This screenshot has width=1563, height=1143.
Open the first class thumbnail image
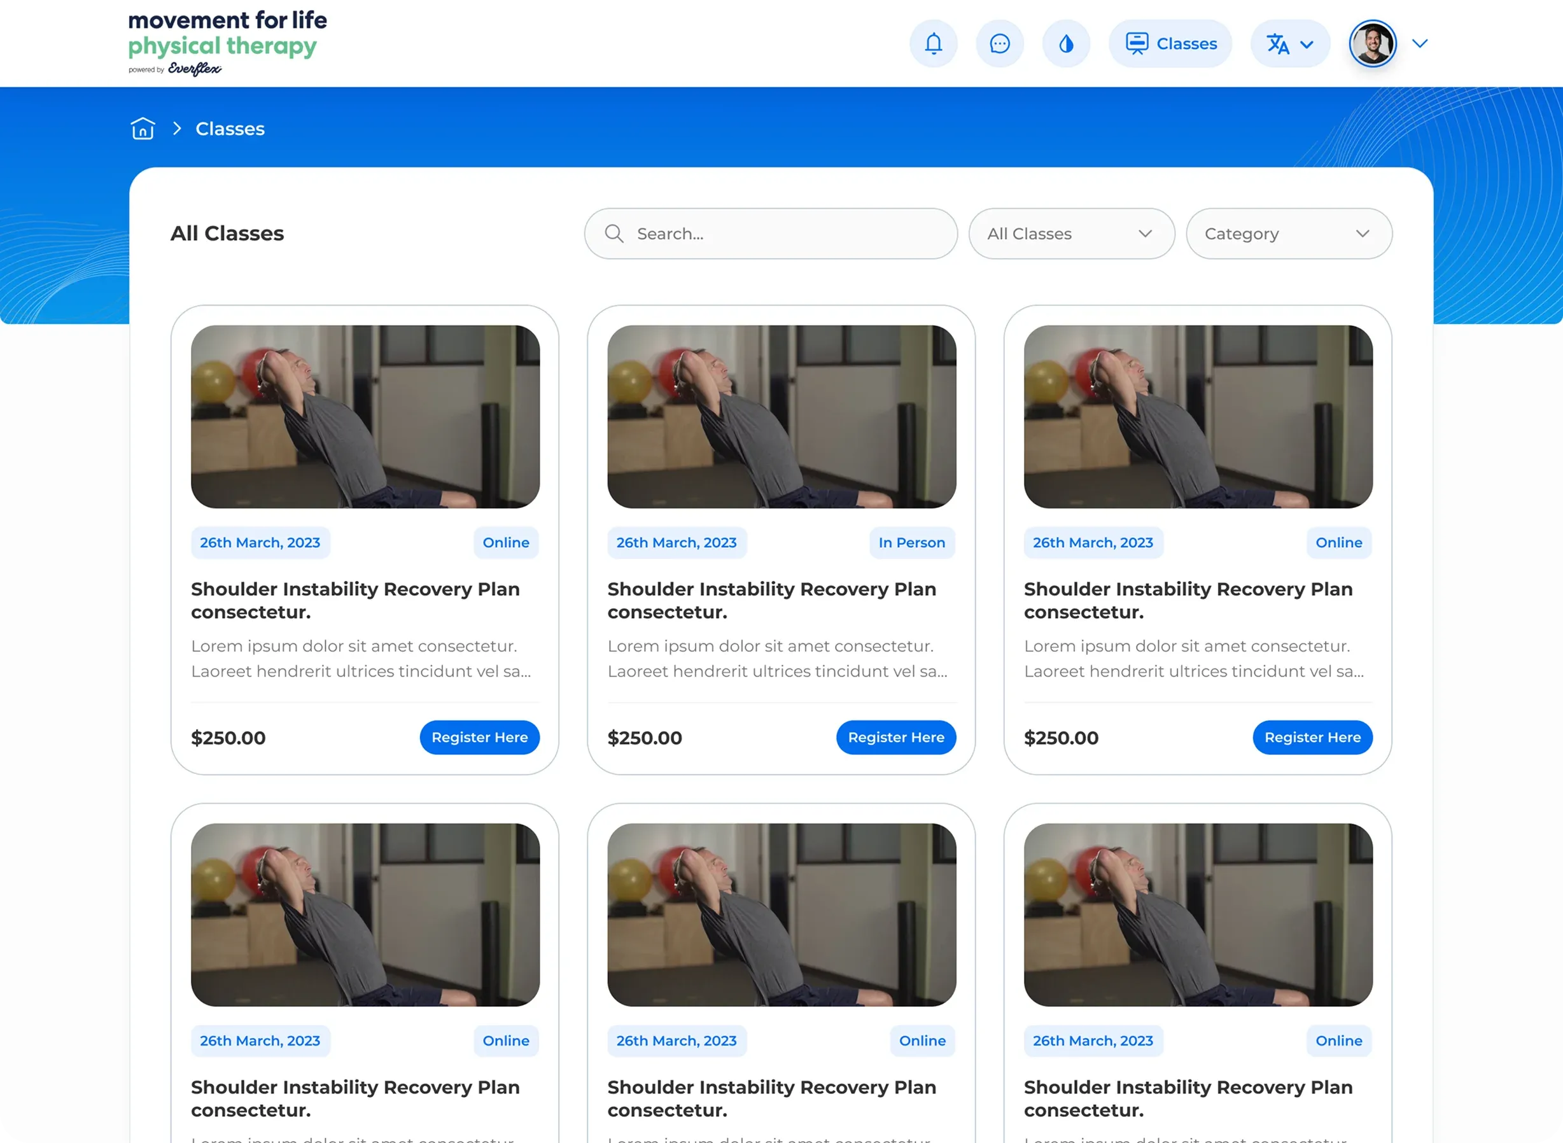[365, 416]
